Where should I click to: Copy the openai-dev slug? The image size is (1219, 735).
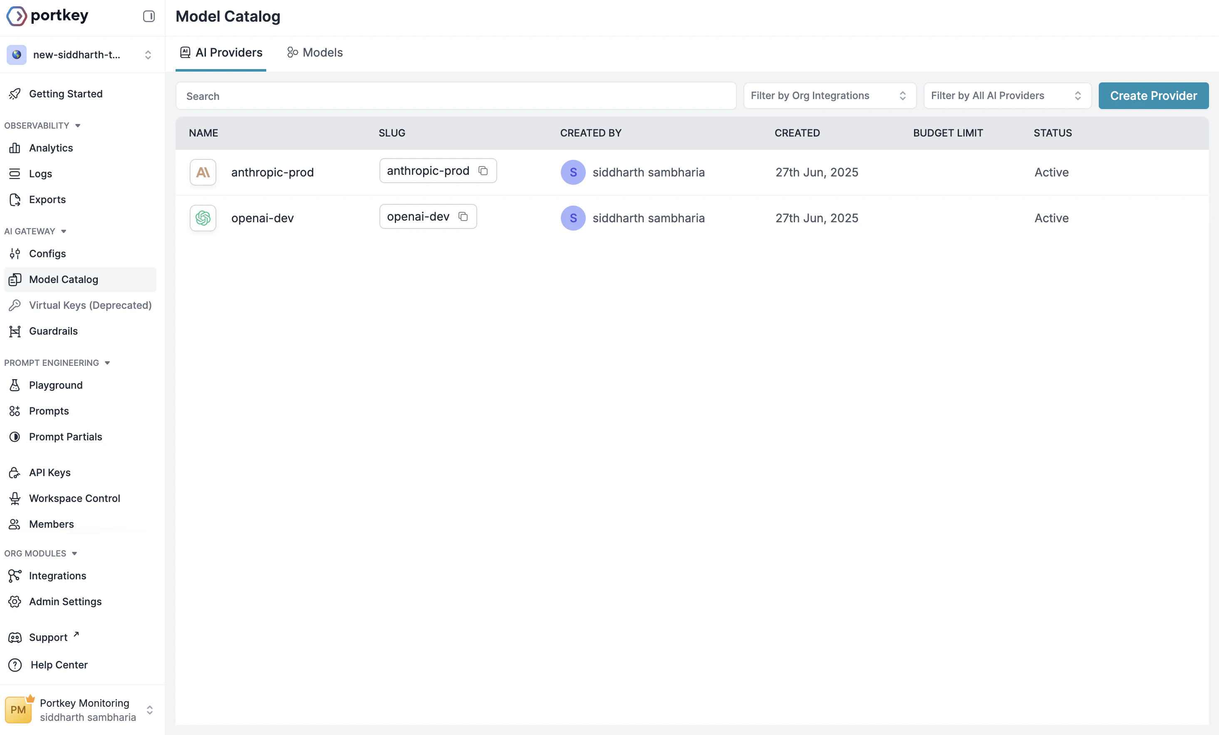coord(463,216)
